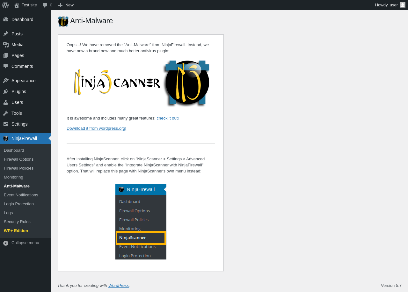Image resolution: width=408 pixels, height=292 pixels.
Task: Click the user avatar next to Howdy
Action: tap(403, 5)
